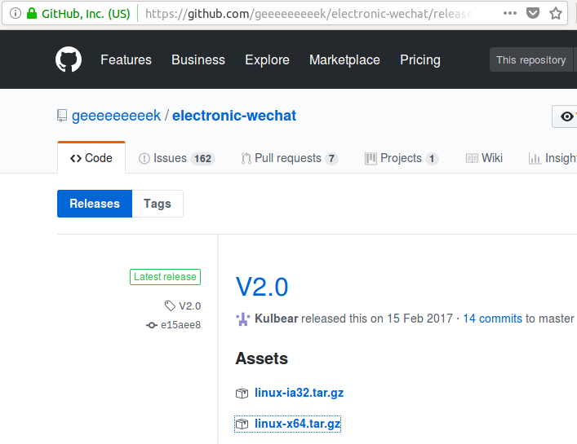Switch to the Code tab
Viewport: 577px width, 444px height.
[x=91, y=158]
